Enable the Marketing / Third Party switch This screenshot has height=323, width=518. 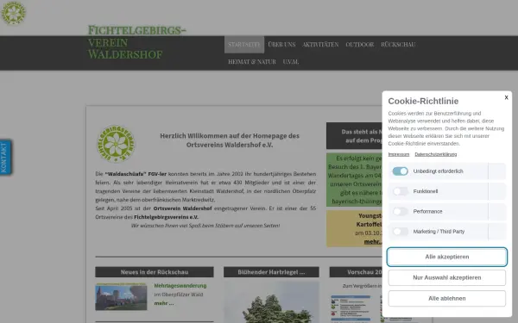click(x=400, y=232)
